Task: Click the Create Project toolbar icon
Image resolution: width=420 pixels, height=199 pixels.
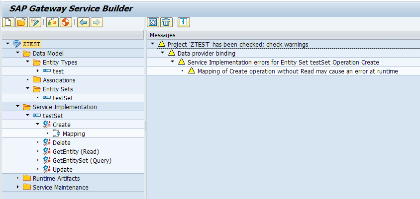Action: pyautogui.click(x=8, y=22)
